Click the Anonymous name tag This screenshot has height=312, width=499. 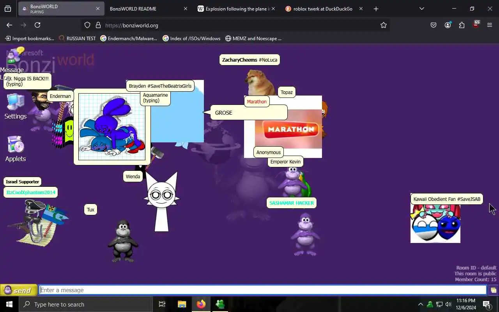click(x=269, y=152)
